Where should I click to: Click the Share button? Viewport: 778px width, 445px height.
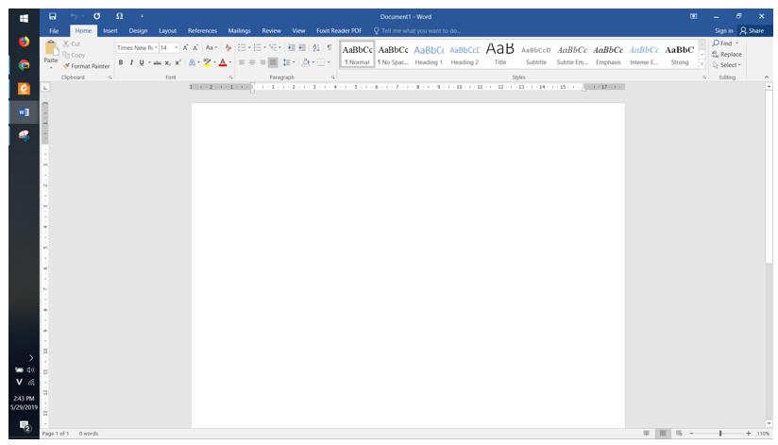point(753,30)
